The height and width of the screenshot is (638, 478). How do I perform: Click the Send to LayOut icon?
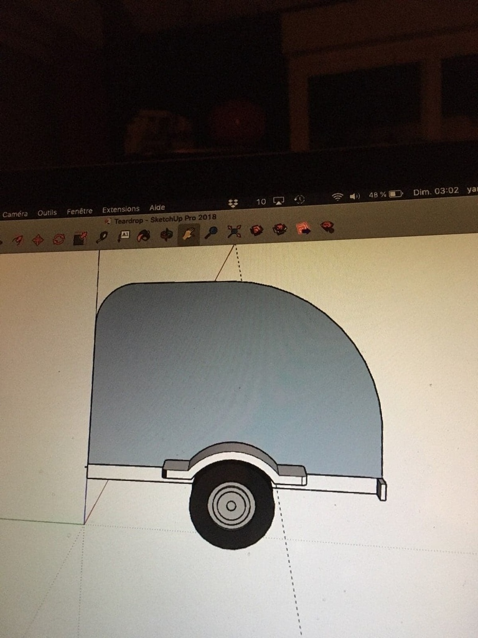[303, 228]
